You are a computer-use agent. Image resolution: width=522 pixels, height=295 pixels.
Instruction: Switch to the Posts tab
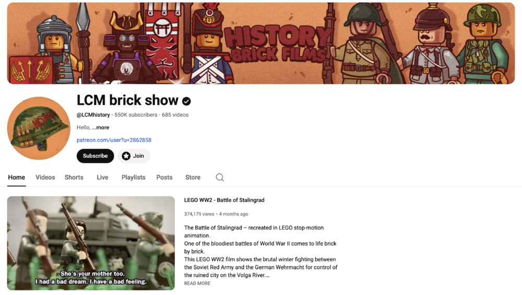tap(164, 177)
